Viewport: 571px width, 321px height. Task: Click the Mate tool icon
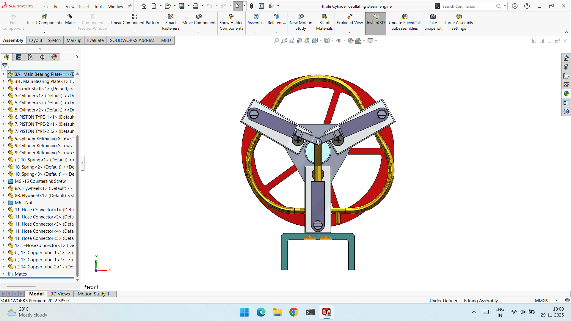click(x=70, y=17)
